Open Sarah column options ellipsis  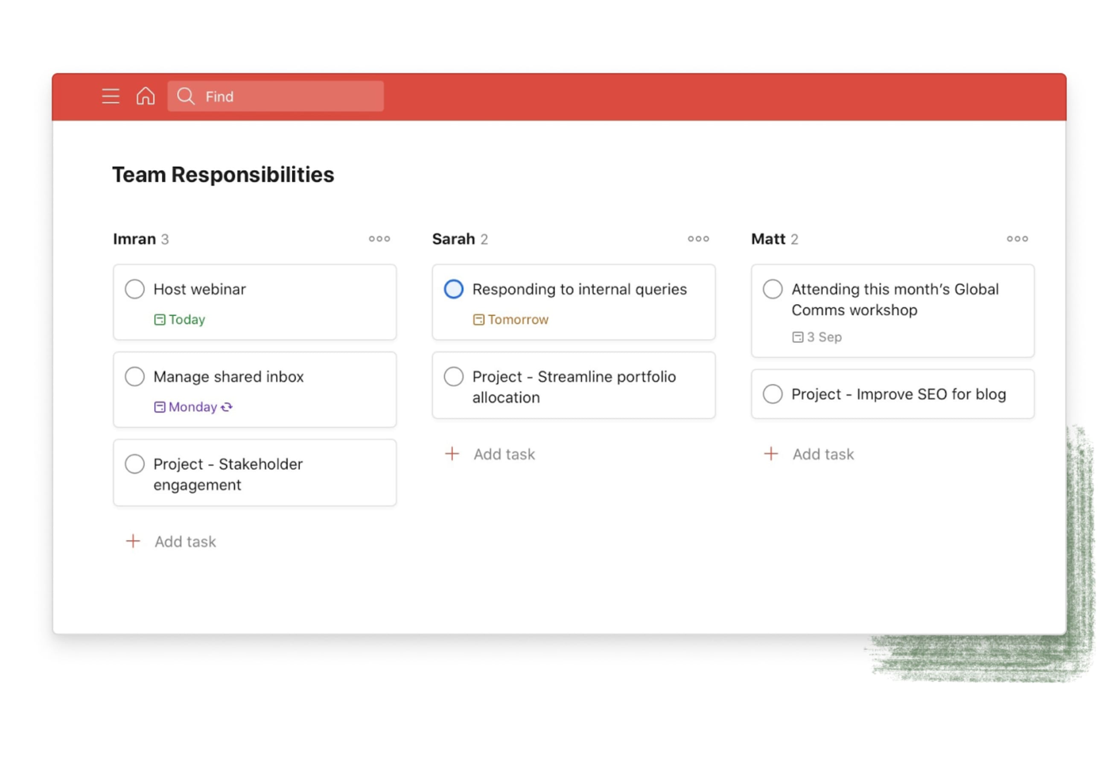pos(698,239)
